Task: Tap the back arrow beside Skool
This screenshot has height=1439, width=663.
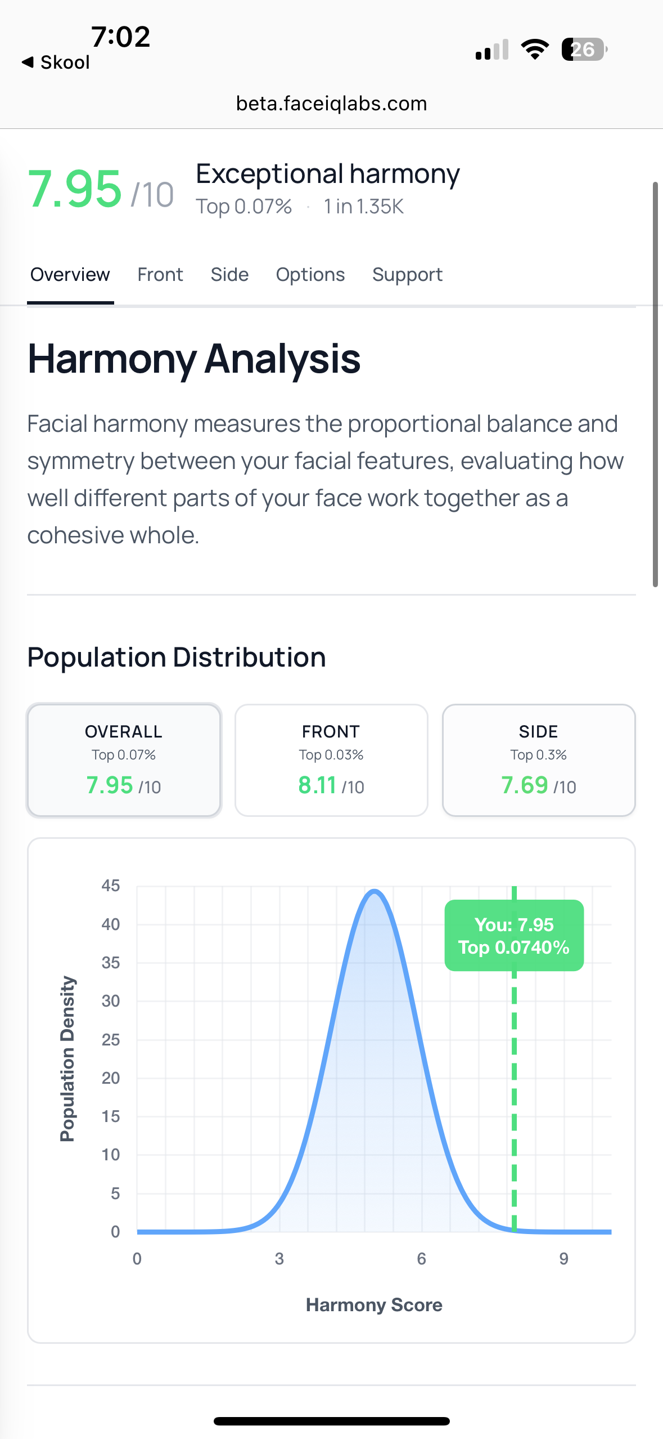Action: pos(28,62)
